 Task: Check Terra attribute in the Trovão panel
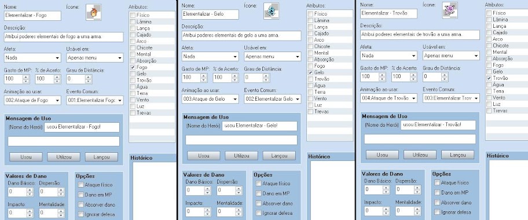489,91
